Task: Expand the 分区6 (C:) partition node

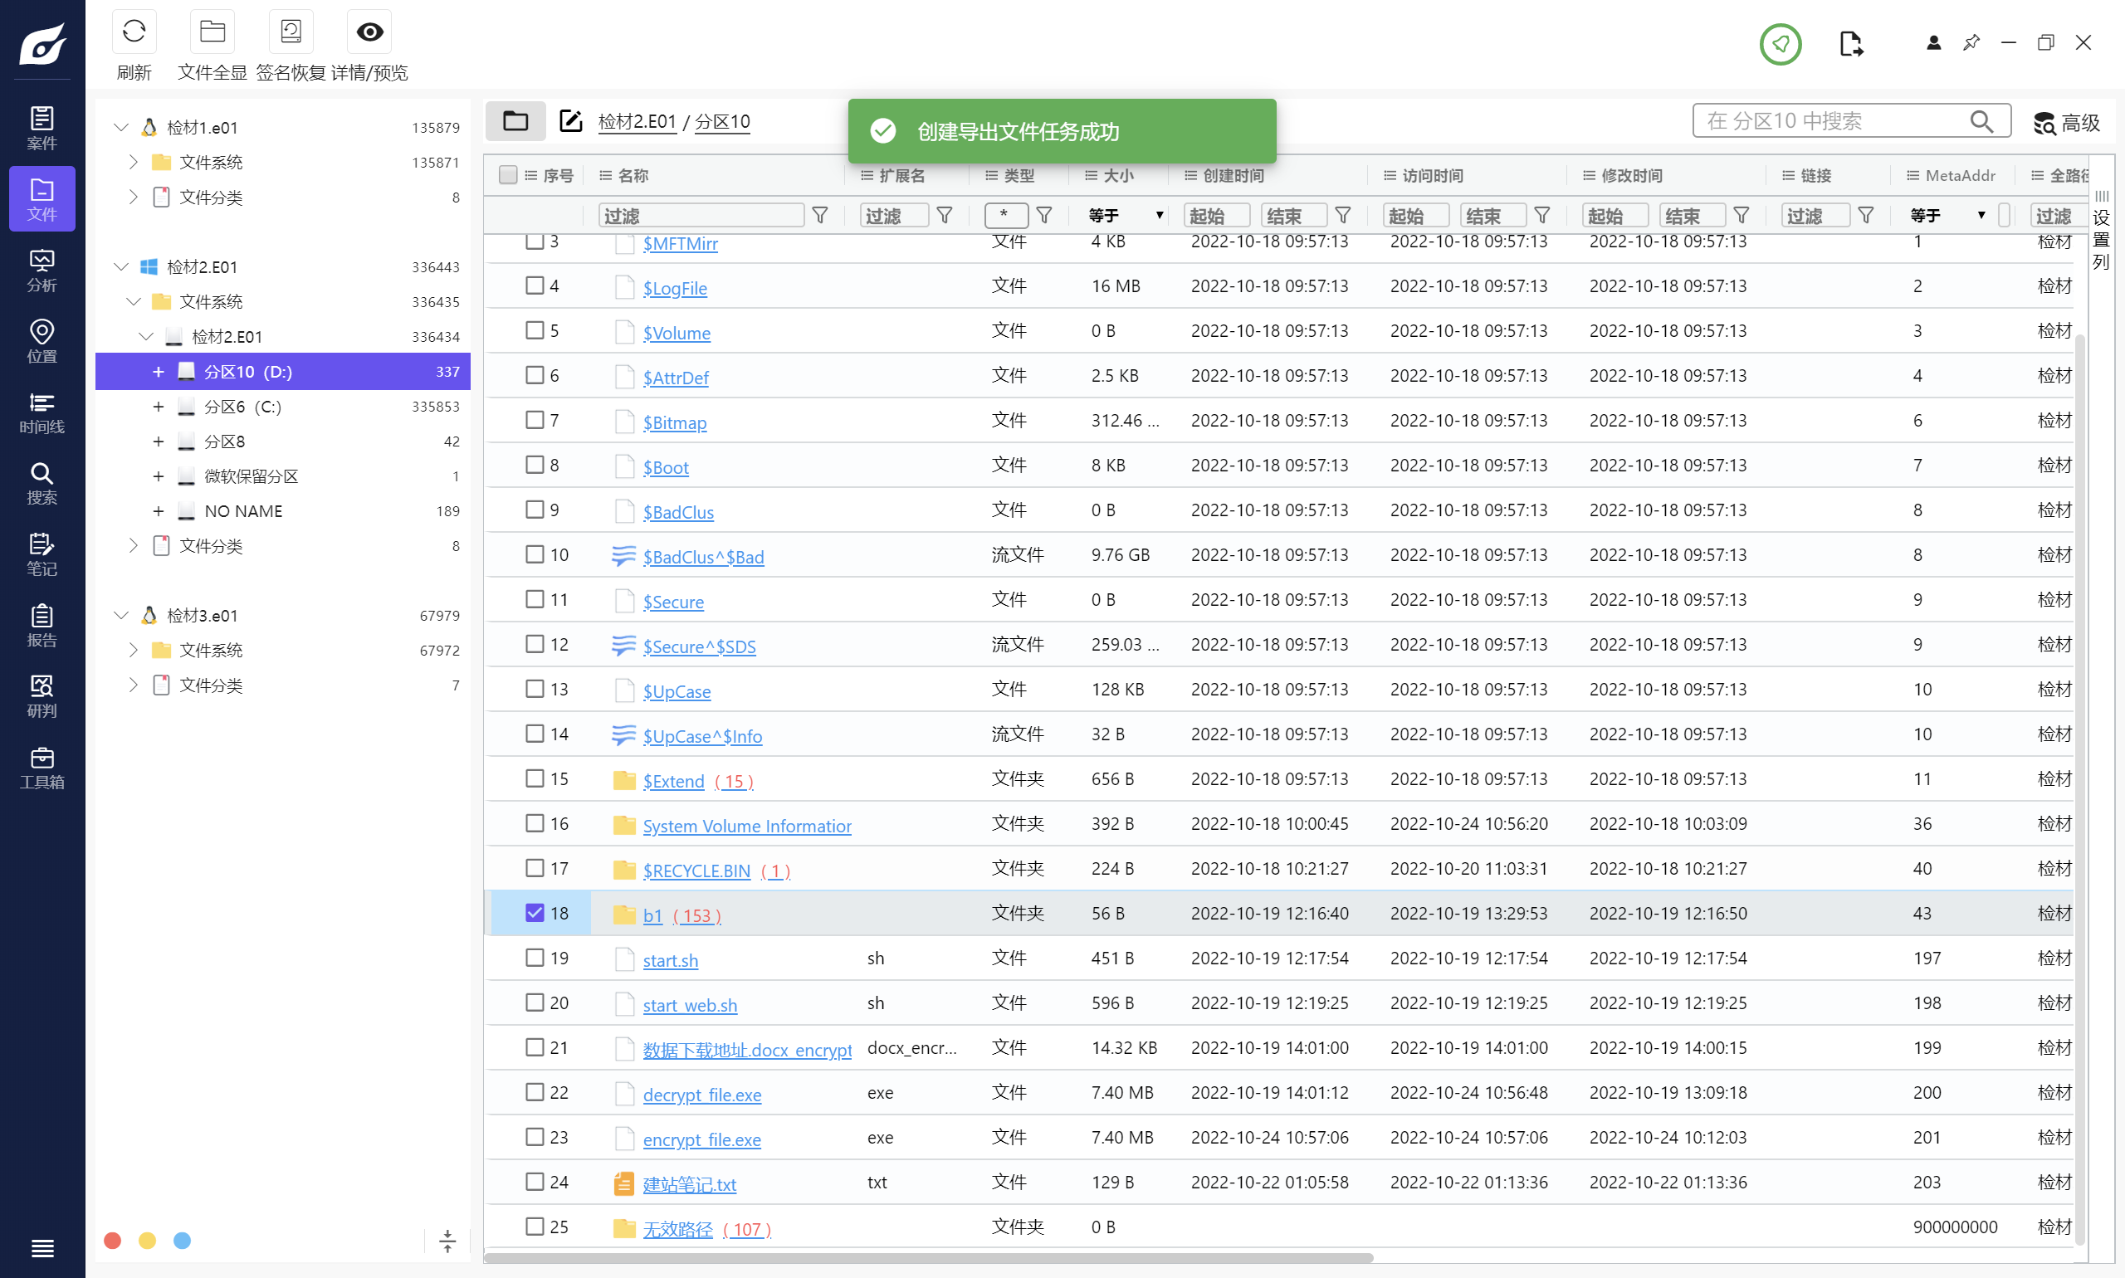Action: [x=159, y=407]
